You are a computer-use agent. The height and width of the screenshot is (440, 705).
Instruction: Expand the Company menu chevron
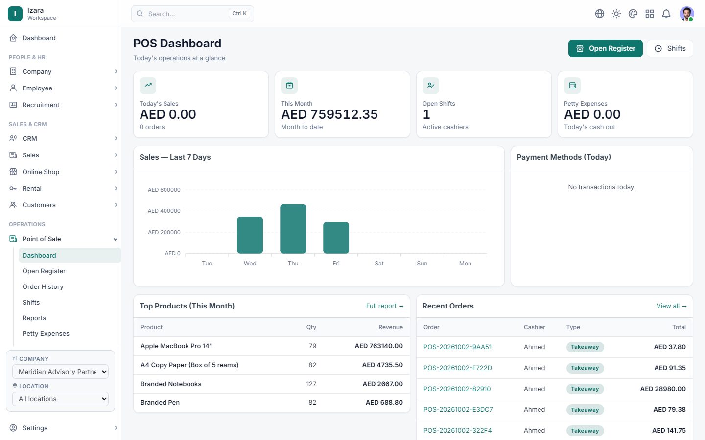[x=116, y=71]
